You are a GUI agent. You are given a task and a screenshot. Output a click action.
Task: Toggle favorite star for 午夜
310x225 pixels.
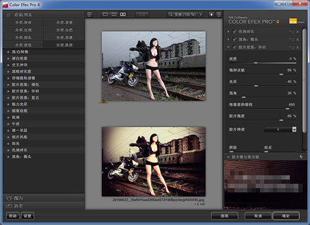(x=8, y=124)
